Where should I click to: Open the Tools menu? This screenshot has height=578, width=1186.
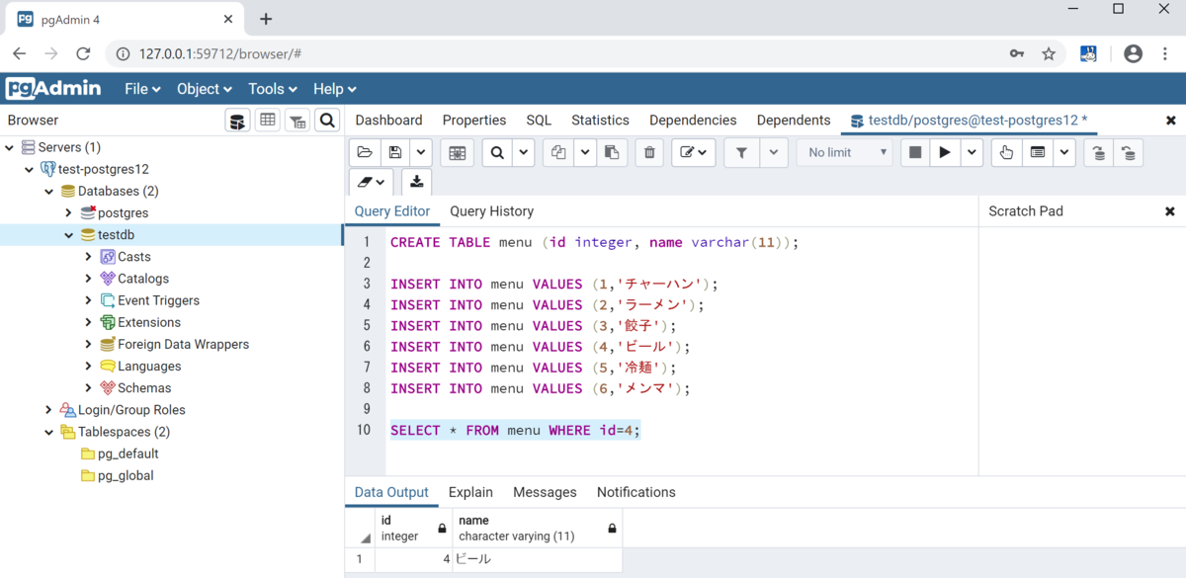(273, 89)
